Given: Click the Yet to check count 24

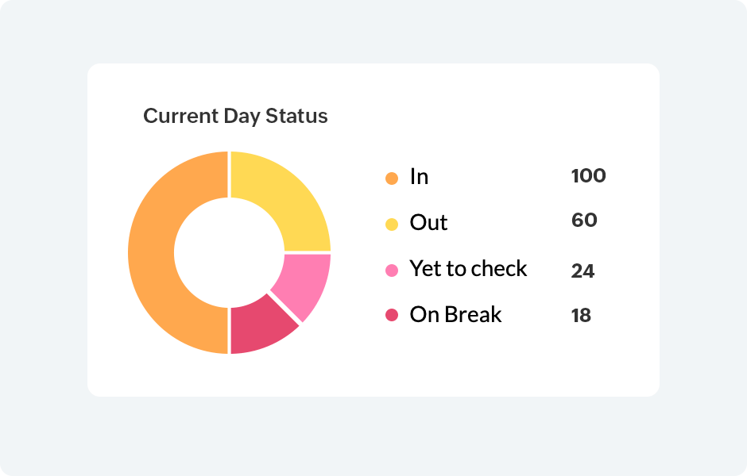Looking at the screenshot, I should coord(583,271).
